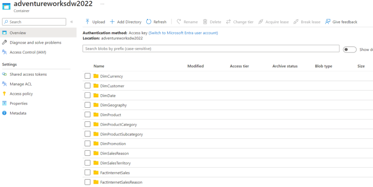The image size is (373, 187).
Task: Collapse the sidebar with double chevron
Action: (x=71, y=22)
